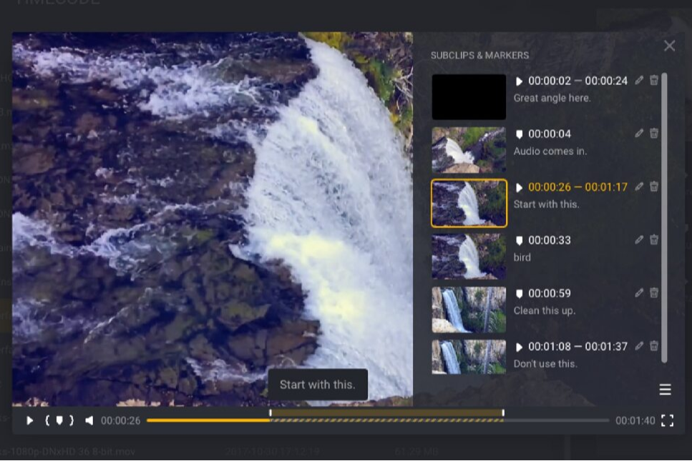Image resolution: width=692 pixels, height=461 pixels.
Task: Delete the 'Great angle here.' subclip
Action: [654, 81]
